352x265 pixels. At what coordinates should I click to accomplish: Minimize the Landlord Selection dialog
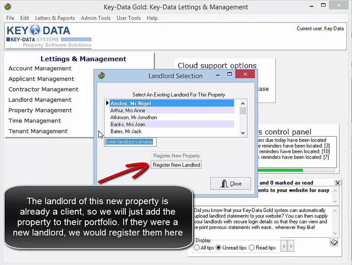[218, 75]
